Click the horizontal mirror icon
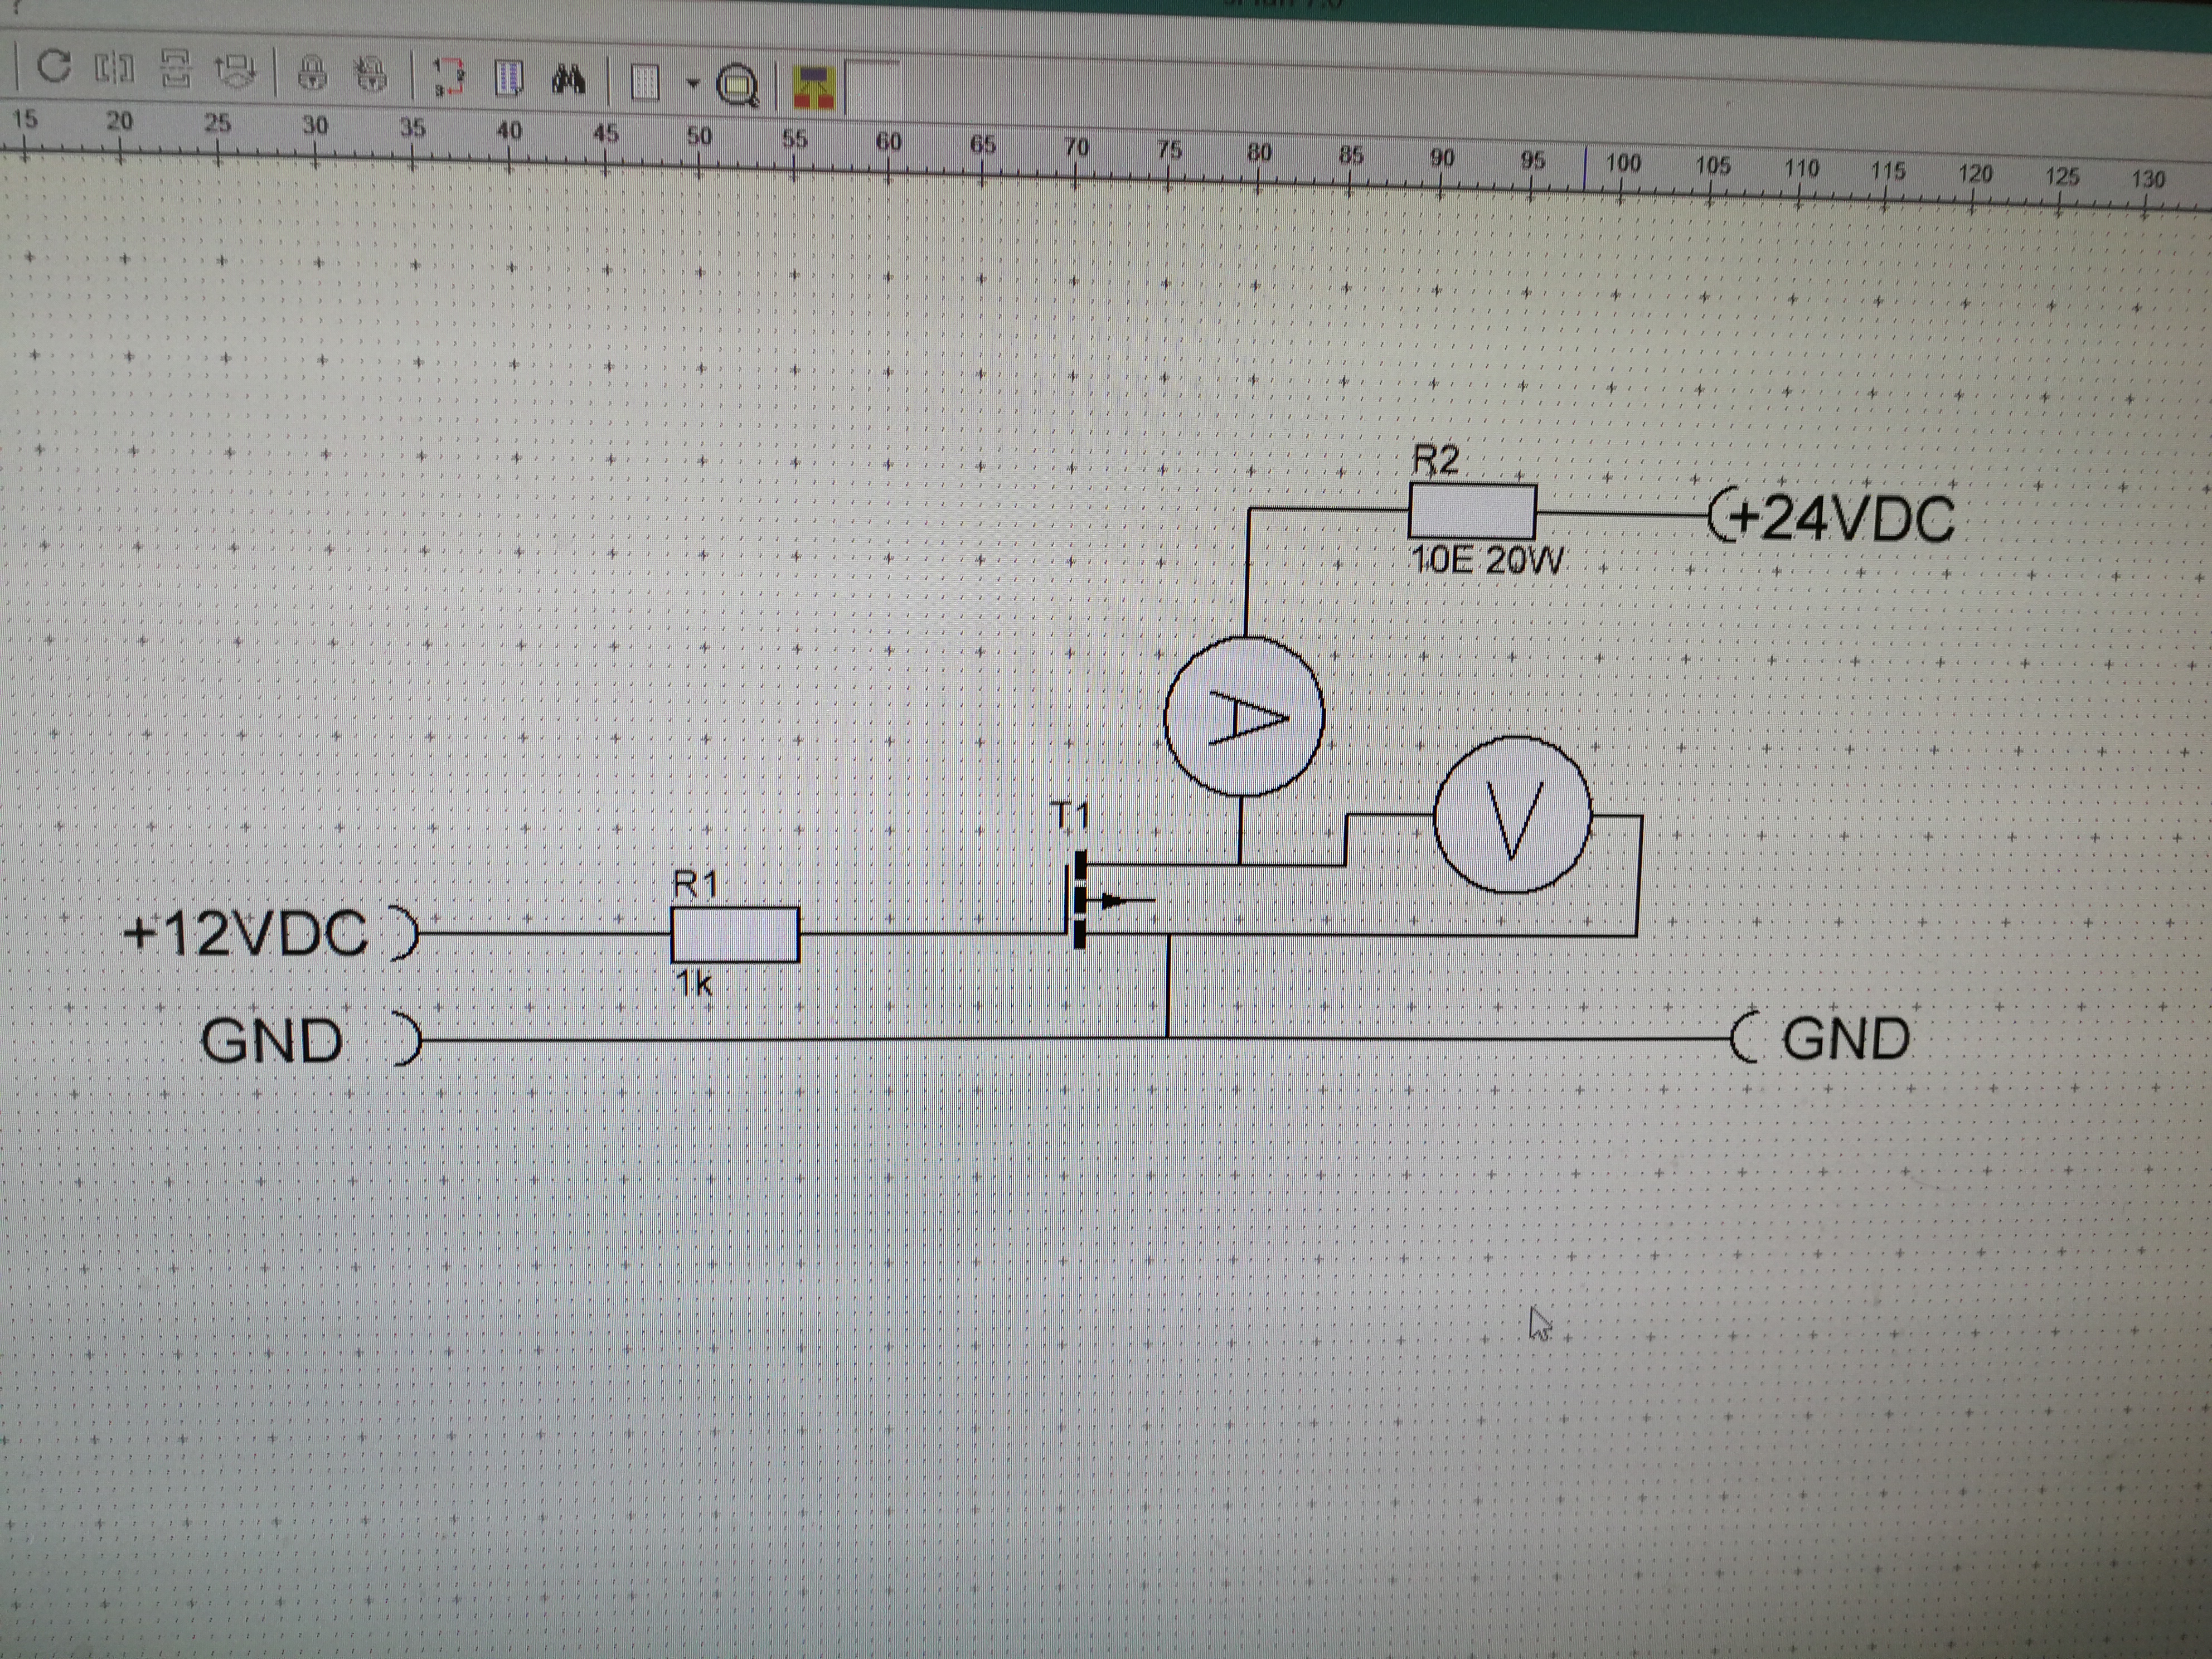 click(114, 69)
